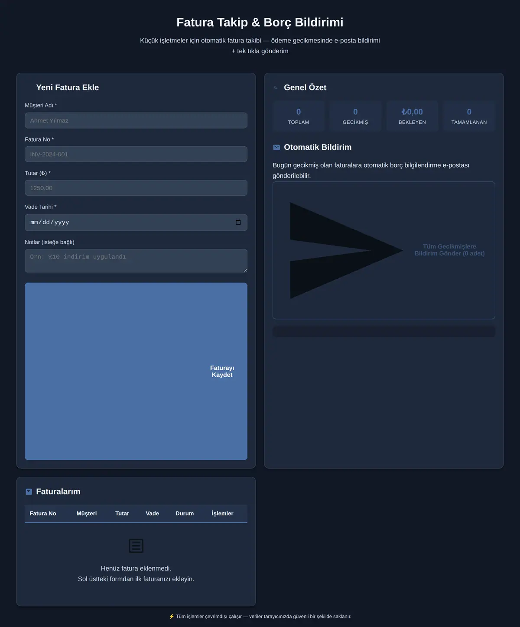This screenshot has width=520, height=627.
Task: Click the 'Müşteri Adı *' label
Action: (41, 105)
